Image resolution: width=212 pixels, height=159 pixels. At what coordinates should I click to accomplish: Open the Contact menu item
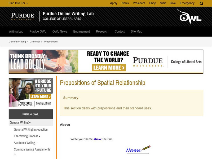(x=120, y=32)
